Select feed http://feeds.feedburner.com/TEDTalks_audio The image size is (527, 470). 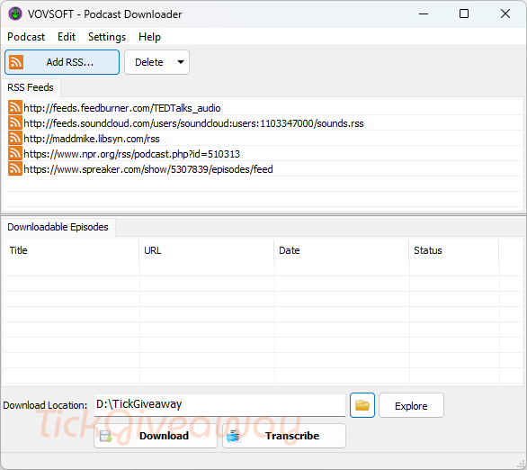pos(122,108)
